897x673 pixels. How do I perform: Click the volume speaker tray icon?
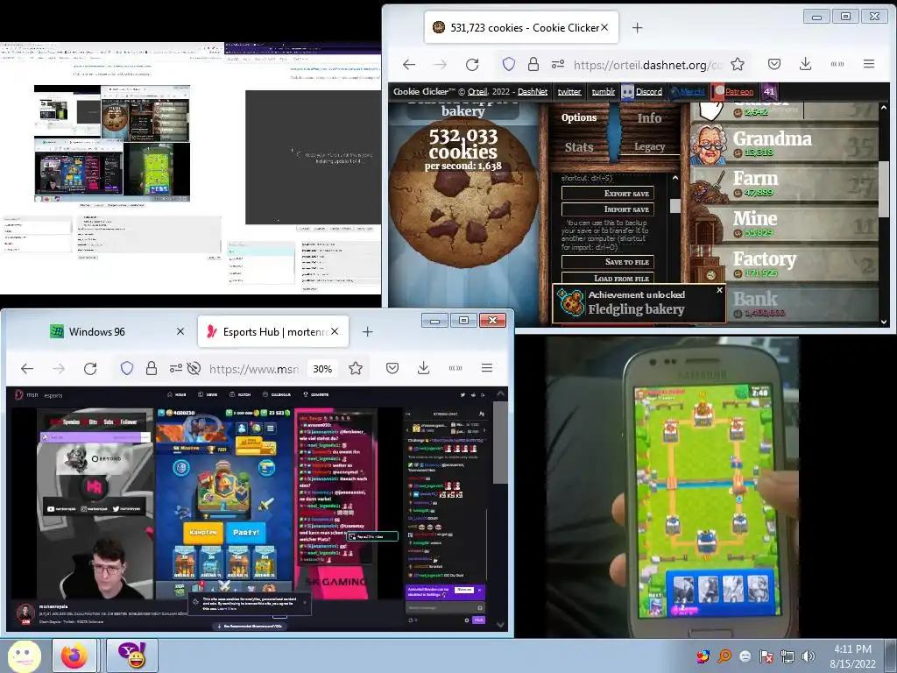[808, 656]
